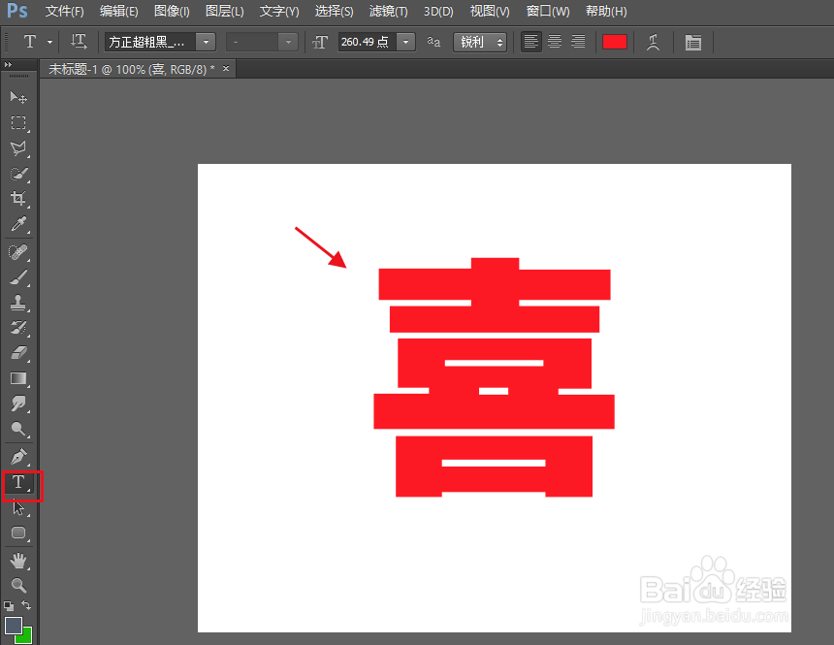Select the Eyedropper tool
834x645 pixels.
18,224
